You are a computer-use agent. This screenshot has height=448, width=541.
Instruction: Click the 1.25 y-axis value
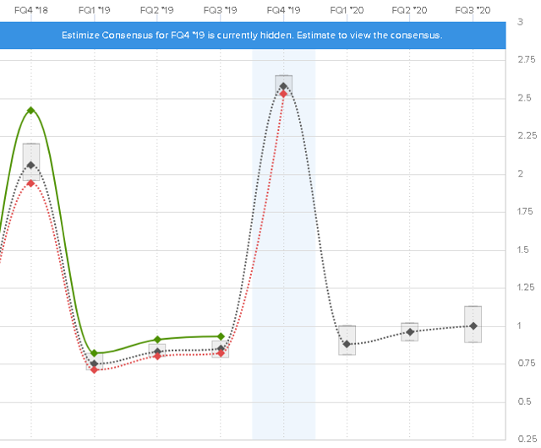point(526,287)
